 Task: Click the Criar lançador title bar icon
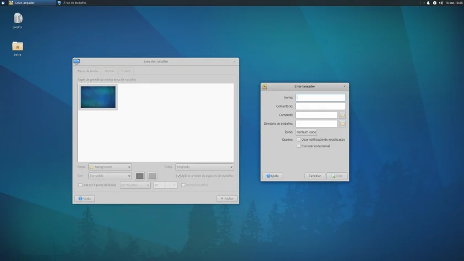[x=265, y=87]
